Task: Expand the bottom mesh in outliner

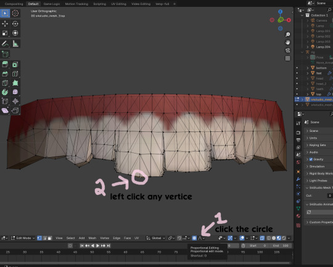Action: pyautogui.click(x=307, y=68)
